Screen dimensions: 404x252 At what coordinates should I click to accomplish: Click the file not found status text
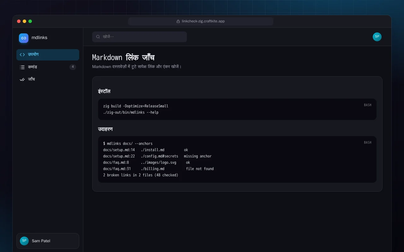[x=200, y=169]
